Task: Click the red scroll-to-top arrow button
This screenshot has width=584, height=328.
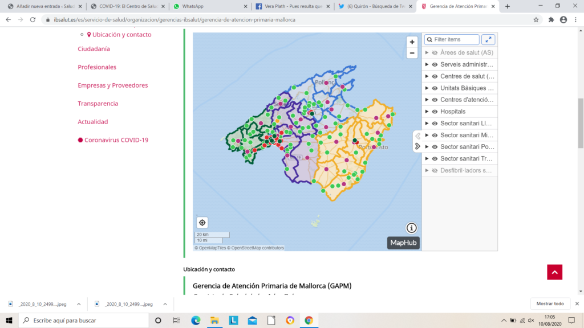Action: (x=554, y=272)
